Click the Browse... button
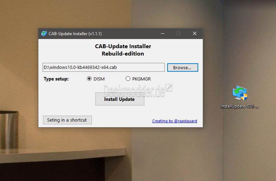The width and height of the screenshot is (276, 181). point(182,67)
